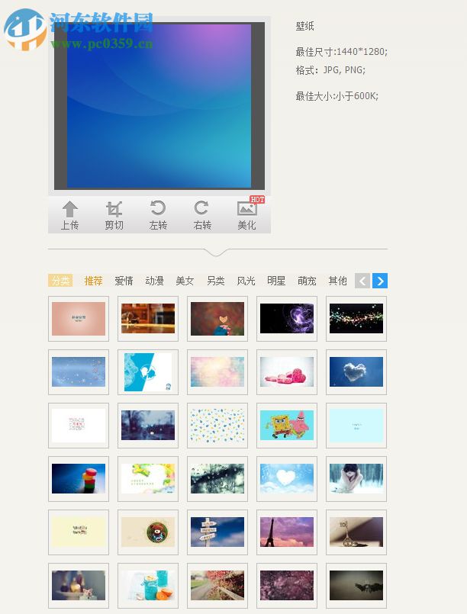Choose the teddy bear wreath thumbnail
The image size is (467, 614).
click(148, 532)
